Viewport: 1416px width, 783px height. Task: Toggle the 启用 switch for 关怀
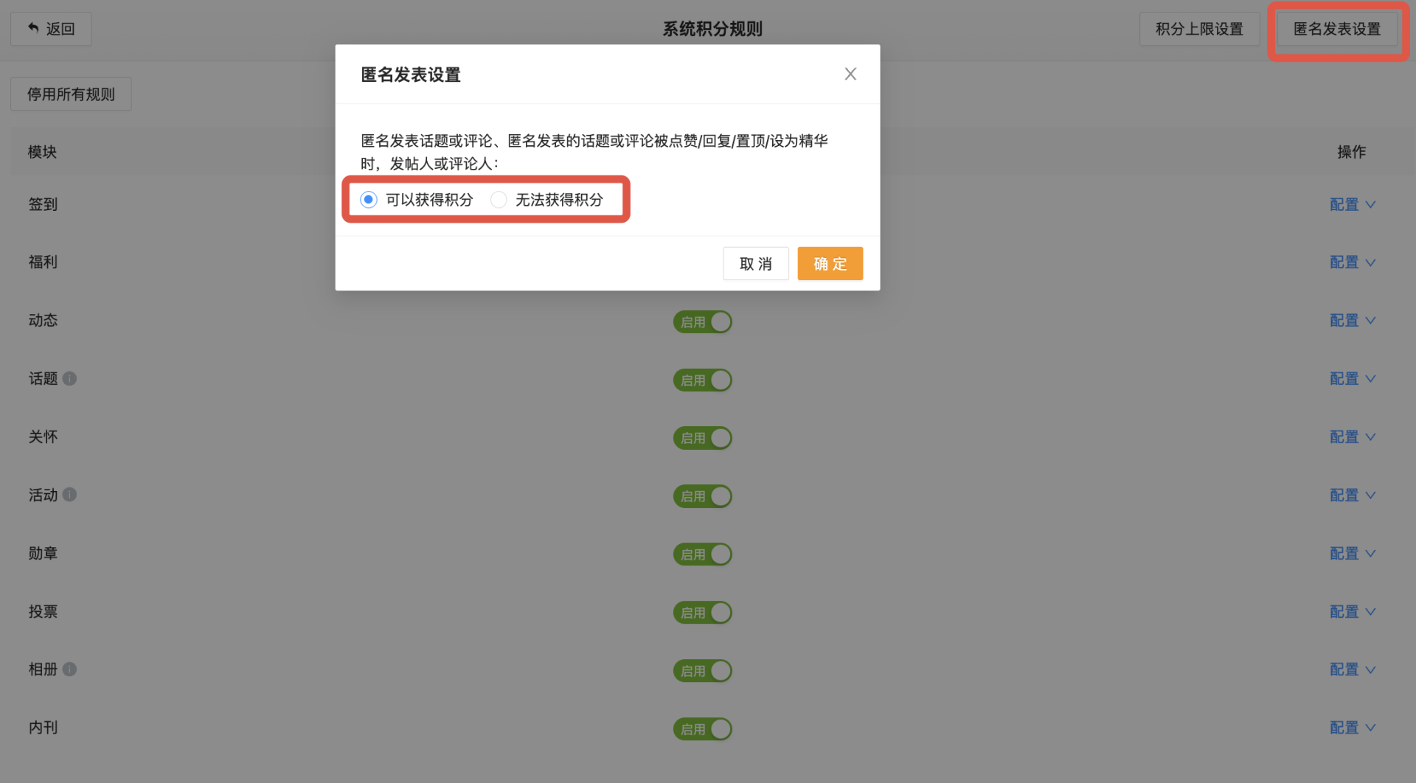click(702, 438)
